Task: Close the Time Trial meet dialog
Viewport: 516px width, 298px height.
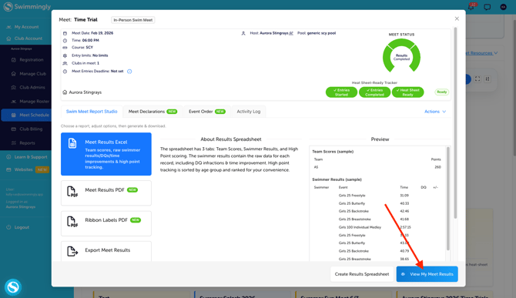Action: click(x=457, y=18)
